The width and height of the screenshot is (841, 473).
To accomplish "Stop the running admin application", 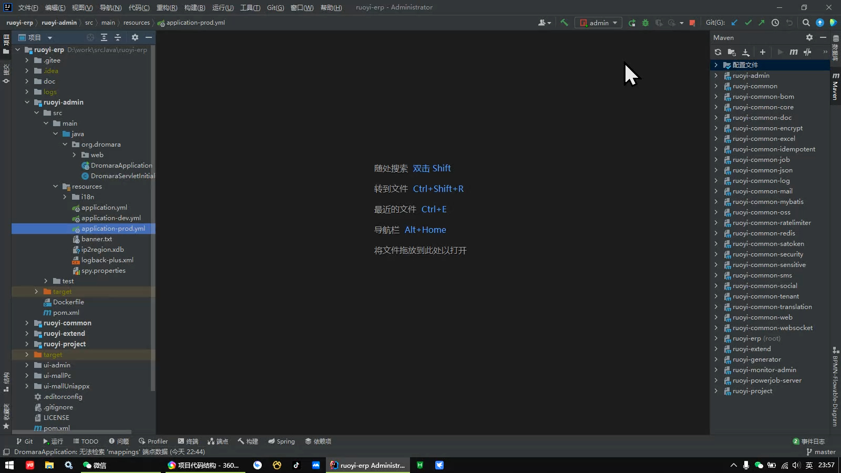I will click(692, 23).
